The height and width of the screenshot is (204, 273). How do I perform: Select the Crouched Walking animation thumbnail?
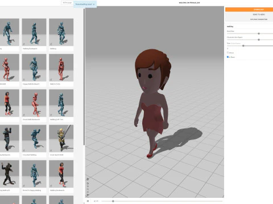pos(34,138)
